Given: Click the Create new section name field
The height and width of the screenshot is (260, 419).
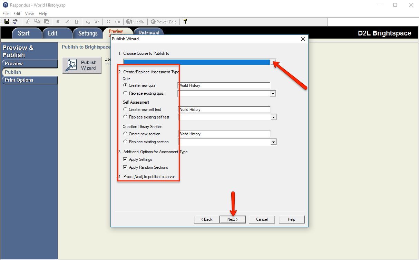Looking at the screenshot, I should click(224, 134).
